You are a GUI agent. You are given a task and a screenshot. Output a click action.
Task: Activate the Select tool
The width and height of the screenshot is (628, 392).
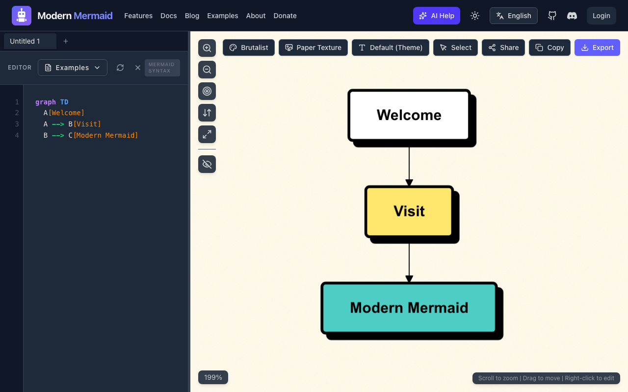pyautogui.click(x=455, y=48)
